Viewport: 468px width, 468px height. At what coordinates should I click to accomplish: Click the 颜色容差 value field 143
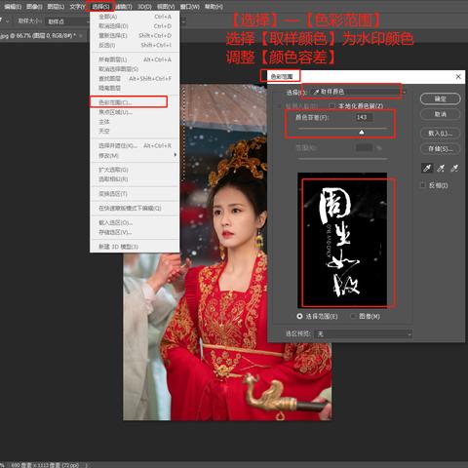[x=364, y=117]
